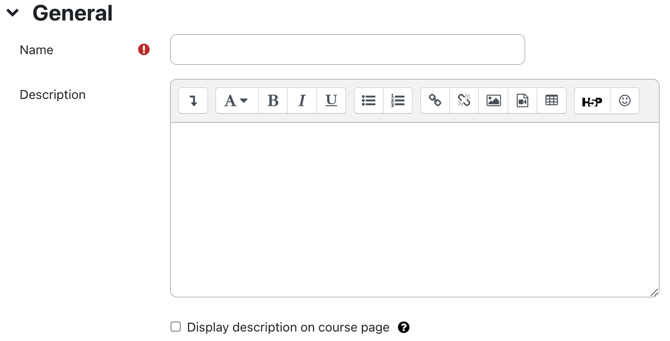
Task: Toggle bold formatting in the editor
Action: [x=272, y=101]
